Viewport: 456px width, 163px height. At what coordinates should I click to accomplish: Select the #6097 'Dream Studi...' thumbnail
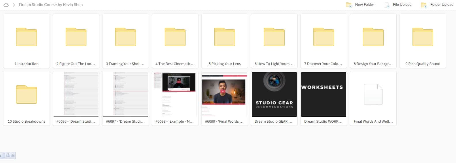126,94
